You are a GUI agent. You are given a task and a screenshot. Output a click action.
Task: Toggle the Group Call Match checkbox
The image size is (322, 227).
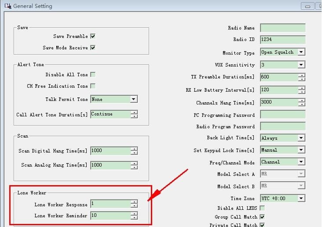(x=263, y=217)
